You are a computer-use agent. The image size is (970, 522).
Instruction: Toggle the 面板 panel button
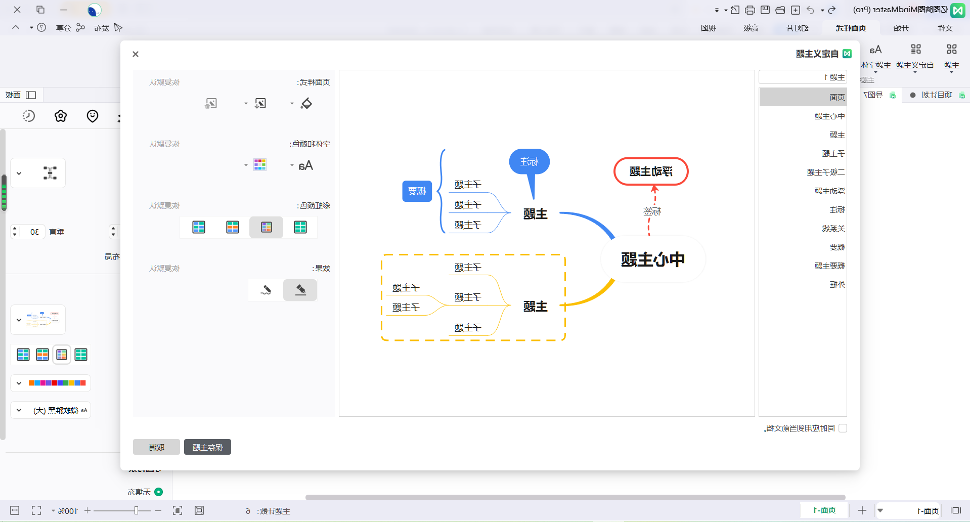pos(21,95)
